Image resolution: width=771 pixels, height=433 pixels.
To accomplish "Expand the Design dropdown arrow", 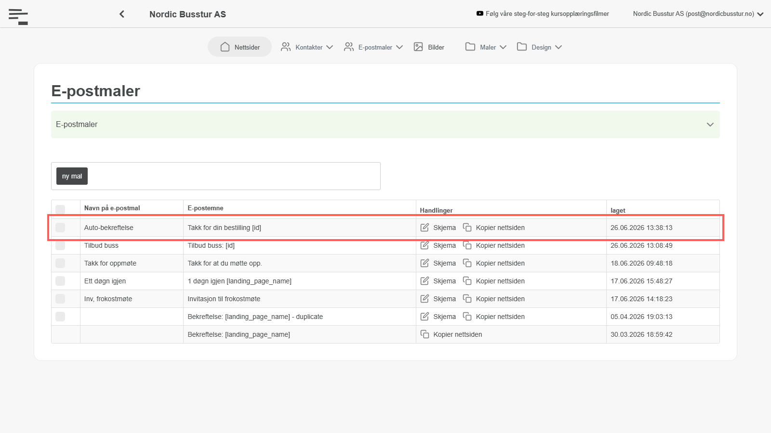I will click(558, 47).
